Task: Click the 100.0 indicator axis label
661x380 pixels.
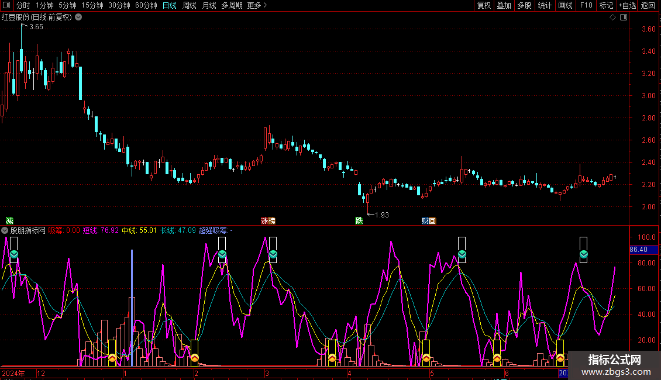Action: 646,237
